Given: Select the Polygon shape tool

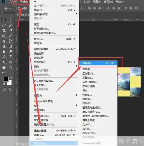Looking at the screenshot, I should (10, 62).
